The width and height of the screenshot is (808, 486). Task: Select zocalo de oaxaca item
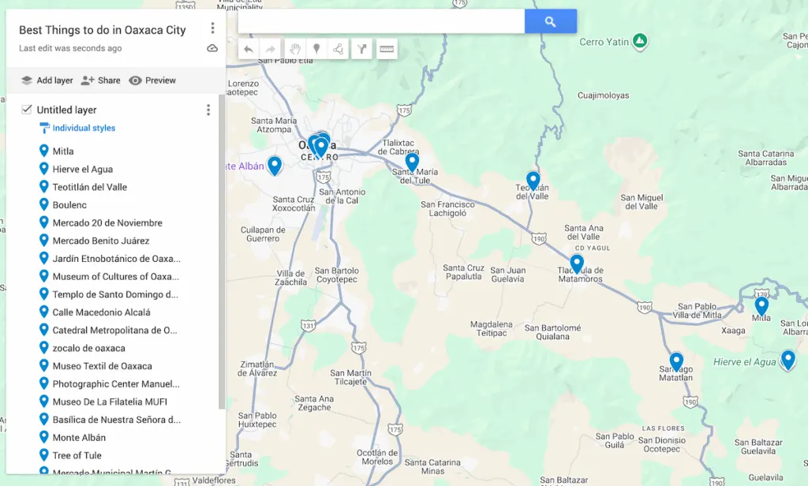88,349
